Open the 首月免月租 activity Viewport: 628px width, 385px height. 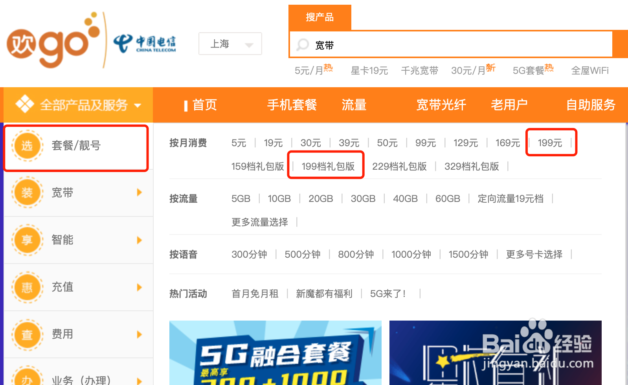click(255, 294)
